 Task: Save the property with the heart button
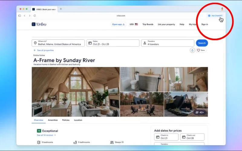[201, 50]
